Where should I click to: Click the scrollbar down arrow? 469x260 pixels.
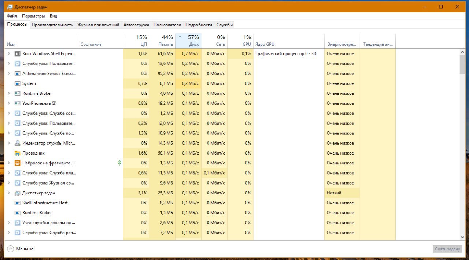pyautogui.click(x=462, y=237)
